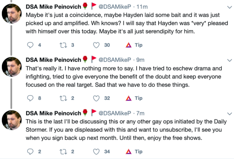Image resolution: width=234 pixels, height=159 pixels.
Task: Open profile picture on the first tweet
Action: 12,15
